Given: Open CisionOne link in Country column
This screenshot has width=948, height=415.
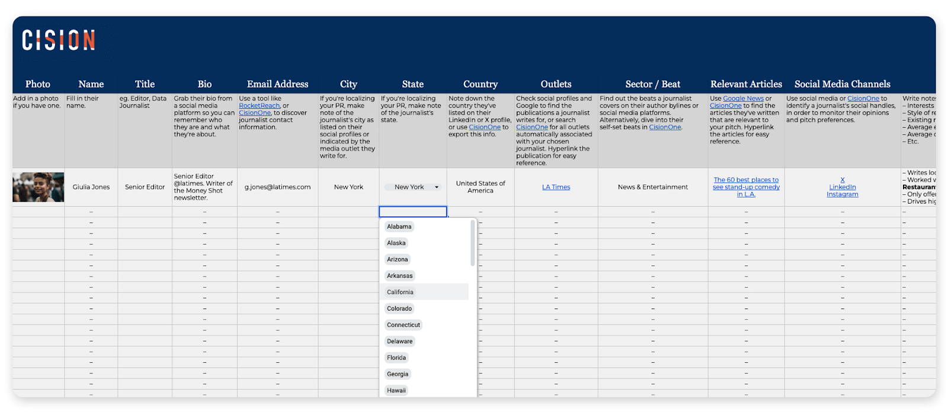Looking at the screenshot, I should click(485, 127).
